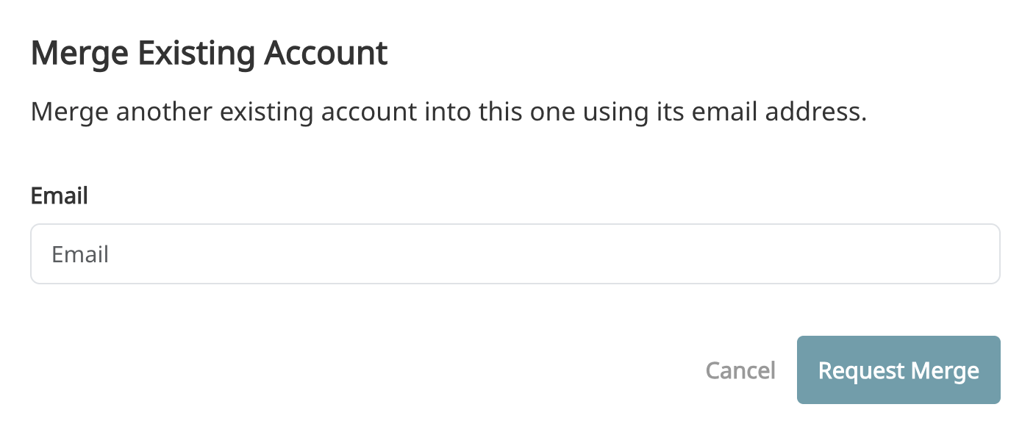1022x432 pixels.
Task: Dismiss the dialog using Cancel
Action: click(740, 370)
